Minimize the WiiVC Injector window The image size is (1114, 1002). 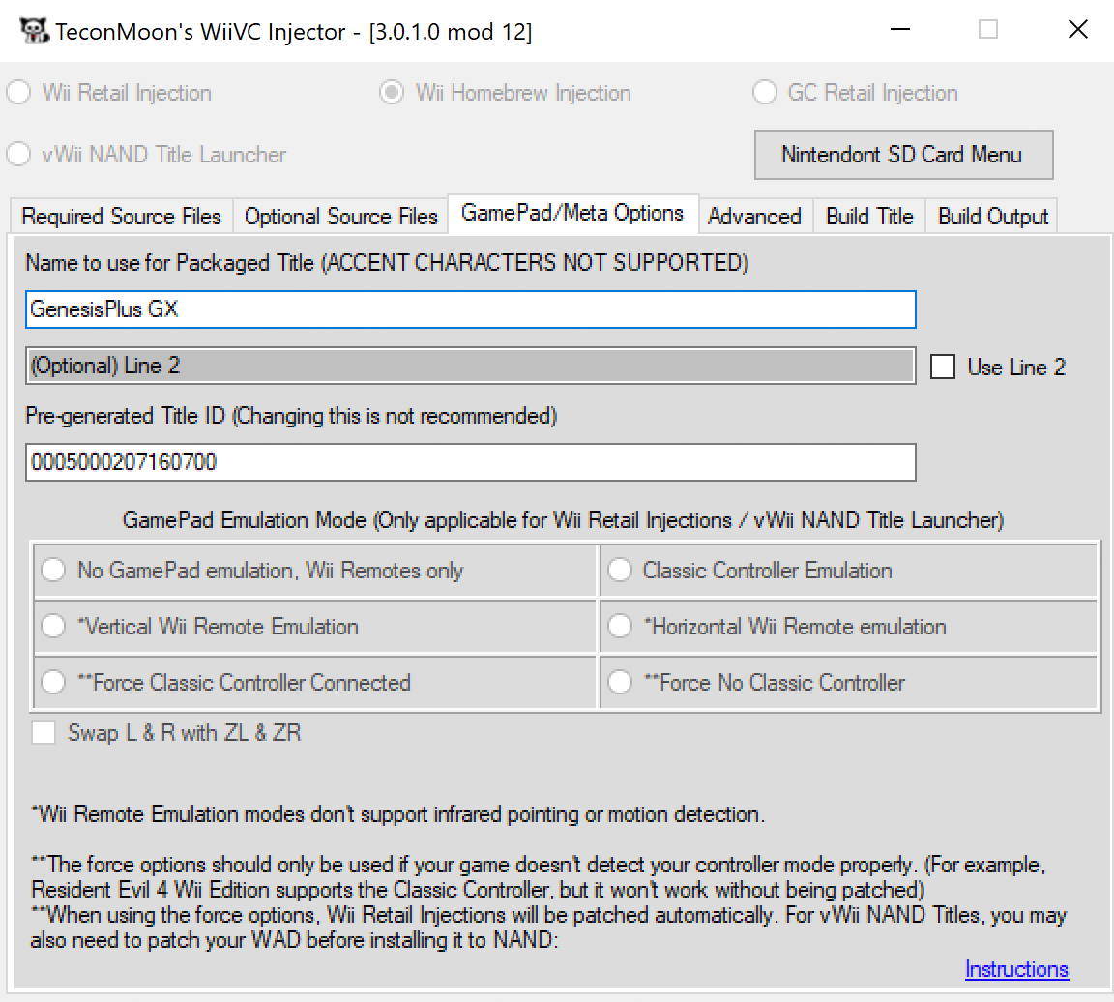pyautogui.click(x=900, y=30)
